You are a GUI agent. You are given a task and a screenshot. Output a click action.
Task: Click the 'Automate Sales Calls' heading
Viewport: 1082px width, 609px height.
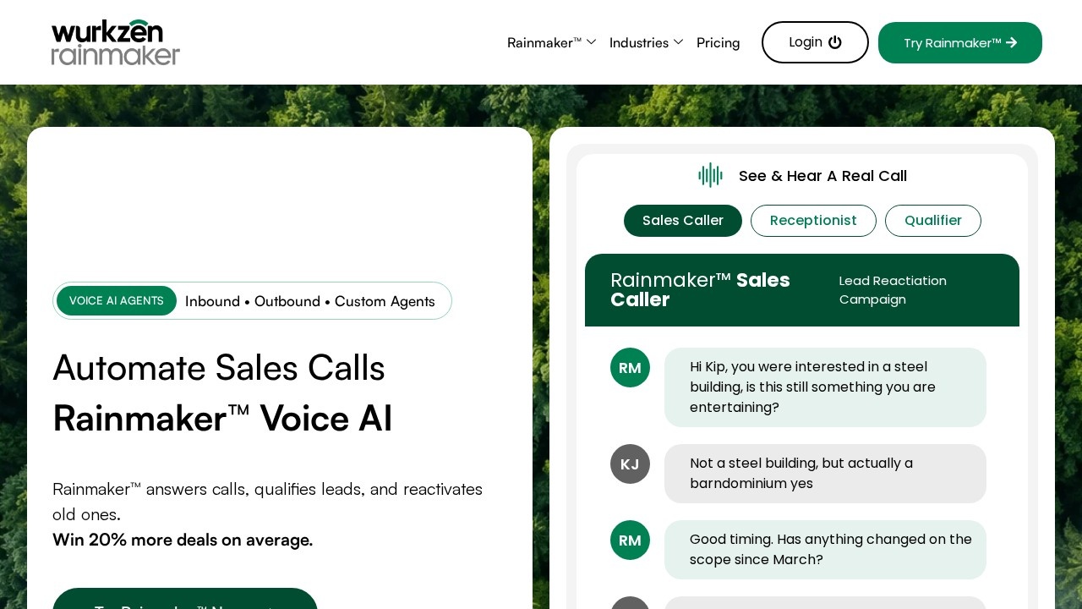pos(219,368)
